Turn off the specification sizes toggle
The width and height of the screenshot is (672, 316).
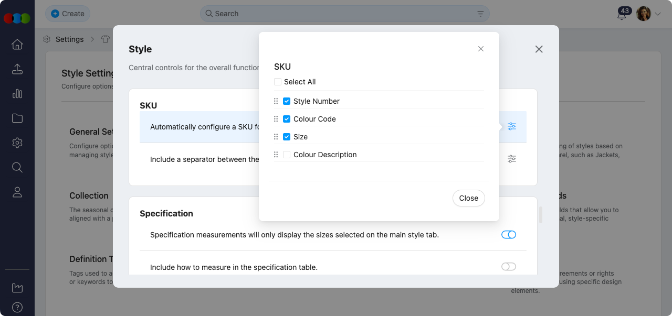click(x=508, y=235)
